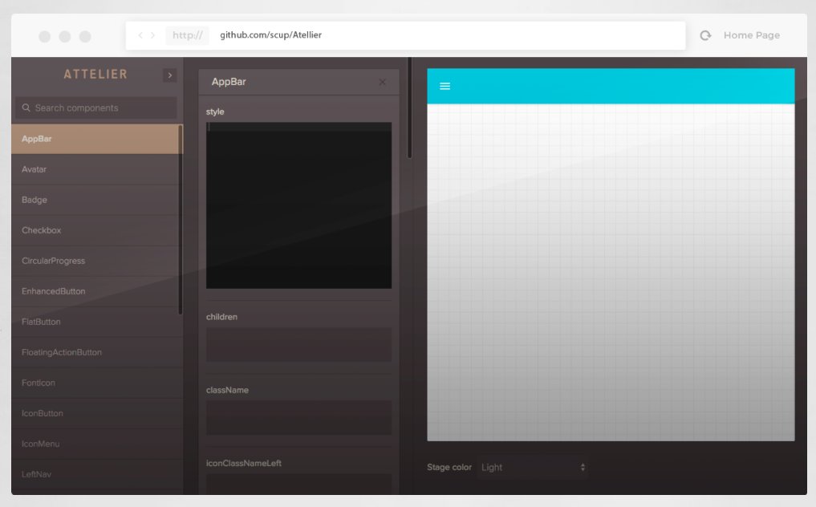Click the ATTELIER logo title
The height and width of the screenshot is (507, 816).
pos(95,75)
